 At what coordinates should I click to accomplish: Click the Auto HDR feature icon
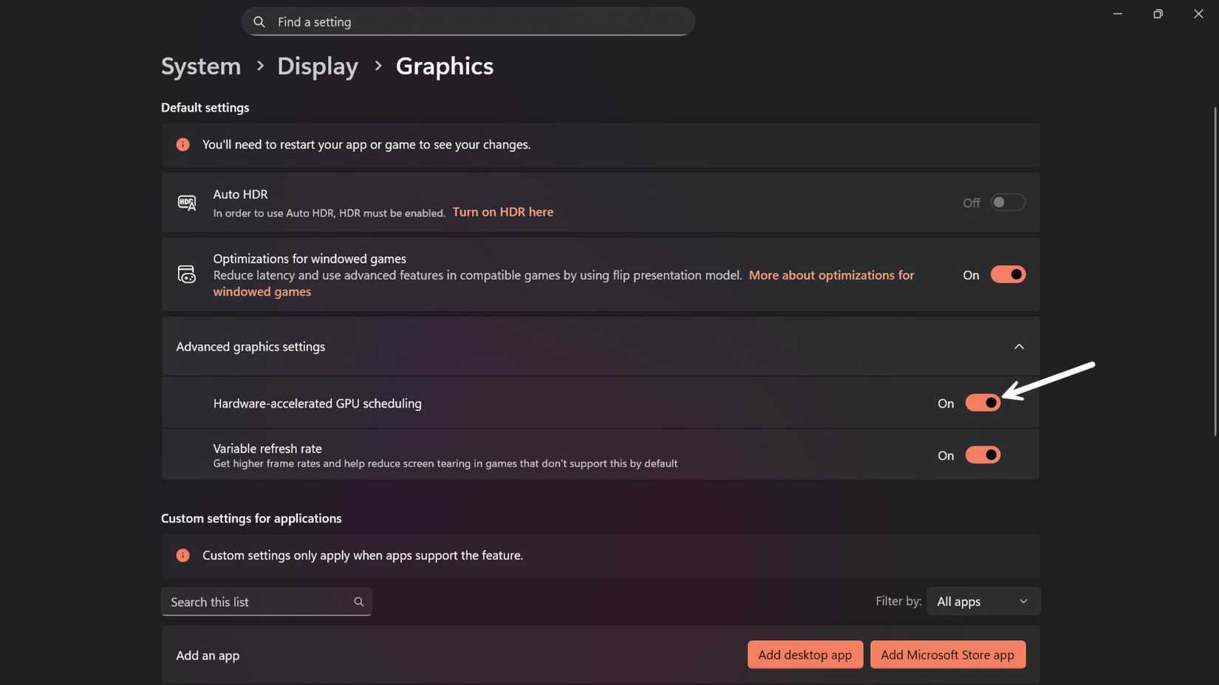186,202
